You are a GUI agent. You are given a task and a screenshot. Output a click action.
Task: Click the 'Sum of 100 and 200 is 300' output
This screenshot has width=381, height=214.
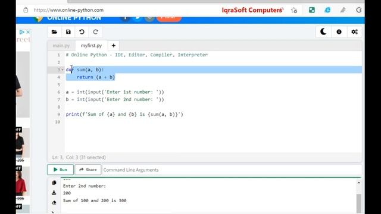click(x=95, y=200)
